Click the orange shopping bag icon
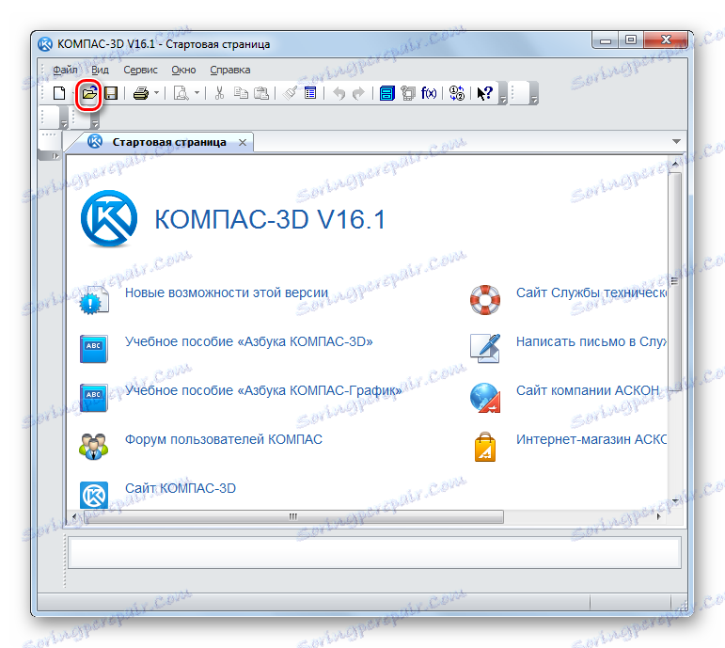Viewport: 725px width, 648px height. tap(485, 448)
